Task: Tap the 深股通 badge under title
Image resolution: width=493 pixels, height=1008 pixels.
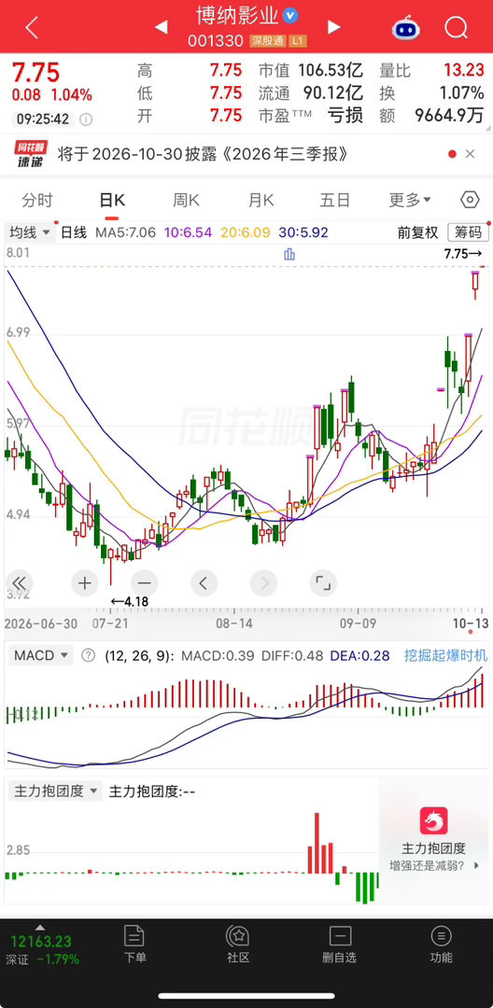Action: click(x=267, y=41)
